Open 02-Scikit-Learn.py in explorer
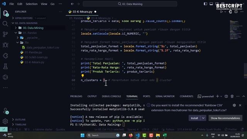The height and width of the screenshot is (139, 247). click(x=36, y=57)
